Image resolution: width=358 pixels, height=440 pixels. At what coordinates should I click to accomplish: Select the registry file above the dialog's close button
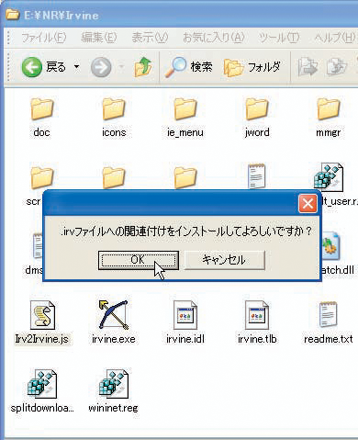(x=329, y=177)
